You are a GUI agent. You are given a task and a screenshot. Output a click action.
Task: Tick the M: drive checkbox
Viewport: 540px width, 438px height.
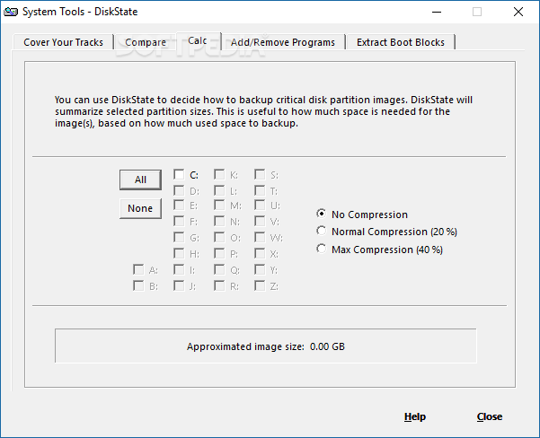pyautogui.click(x=219, y=205)
